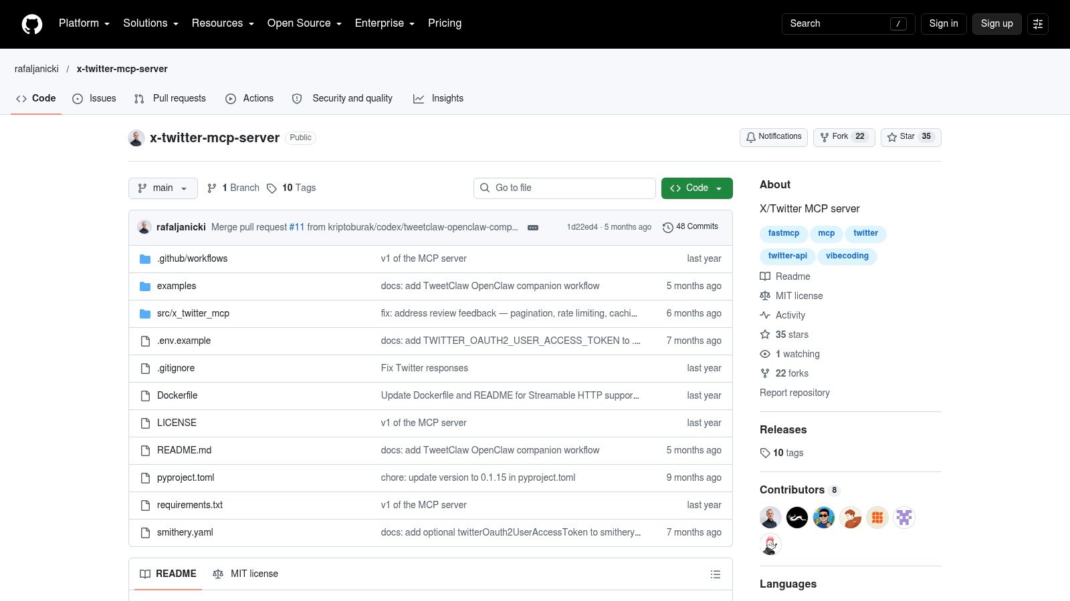Screen dimensions: 1070x601
Task: Open the header settings sliders icon
Action: click(x=1038, y=24)
